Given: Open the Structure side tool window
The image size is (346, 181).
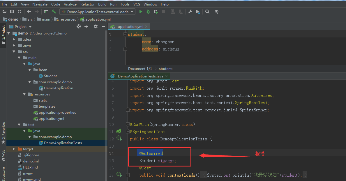Looking at the screenshot, I should point(3,174).
